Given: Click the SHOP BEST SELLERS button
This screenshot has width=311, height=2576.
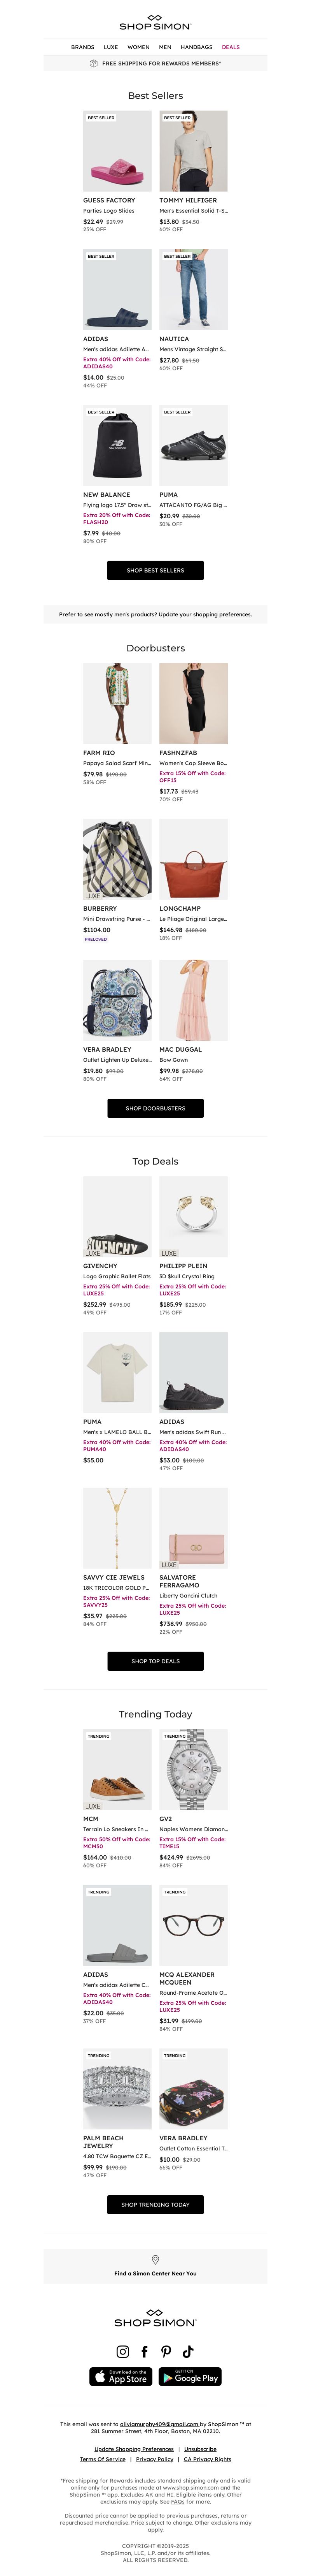Looking at the screenshot, I should (155, 570).
